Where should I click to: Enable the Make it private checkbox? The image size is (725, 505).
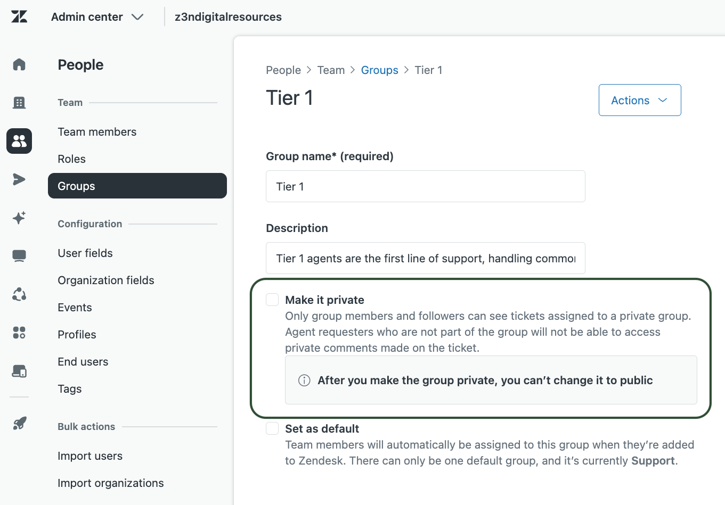(272, 300)
